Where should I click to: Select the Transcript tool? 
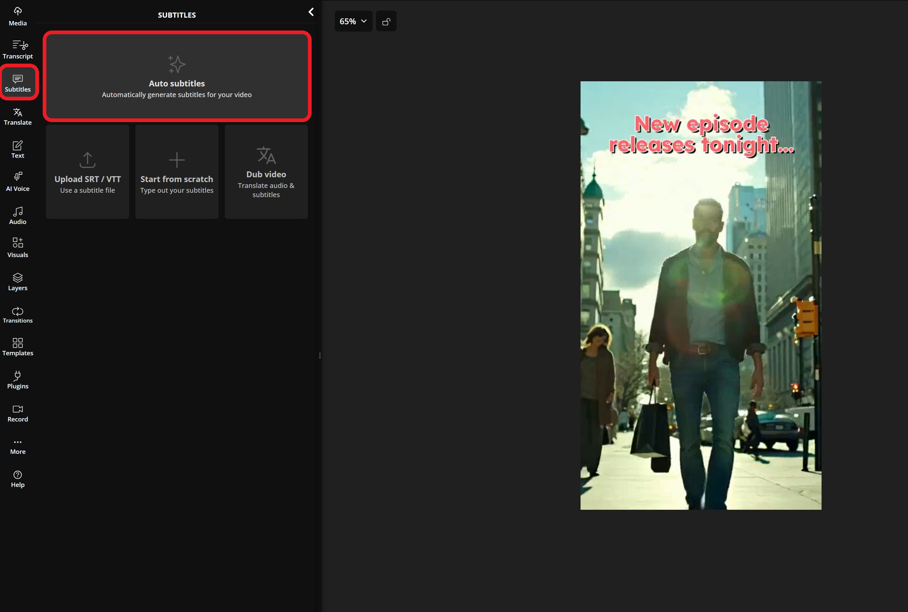(18, 49)
